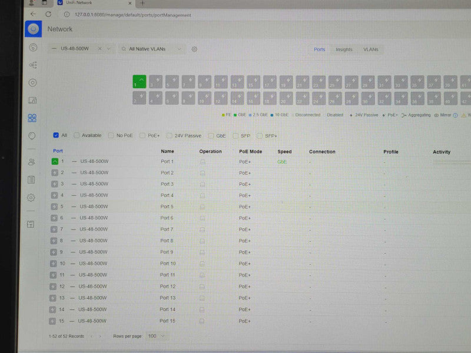Select port 31 in switch diagram
The height and width of the screenshot is (353, 471).
tap(384, 82)
